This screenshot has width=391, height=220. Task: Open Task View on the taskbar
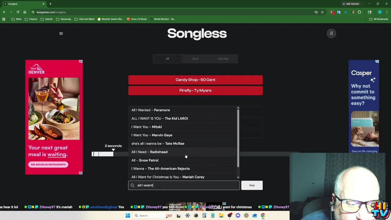[x=179, y=215]
